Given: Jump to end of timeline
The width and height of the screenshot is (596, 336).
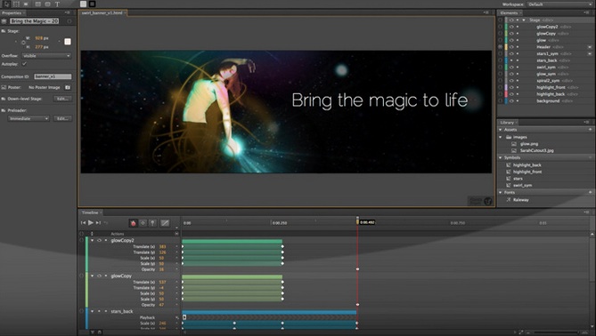Looking at the screenshot, I should coord(98,223).
